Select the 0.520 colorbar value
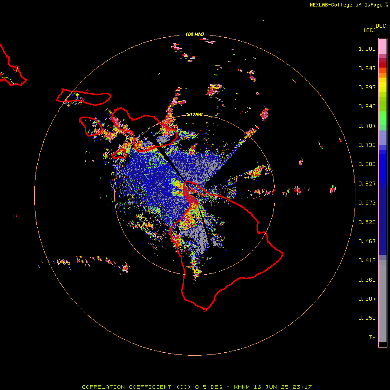This screenshot has height=390, width=390. coord(367,222)
